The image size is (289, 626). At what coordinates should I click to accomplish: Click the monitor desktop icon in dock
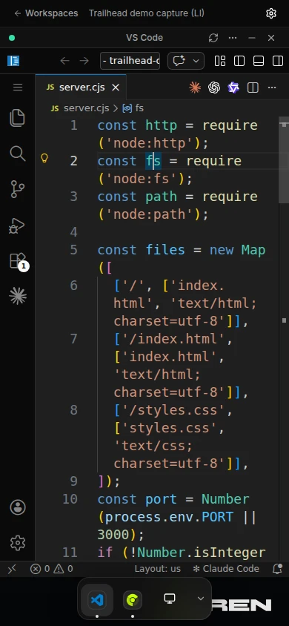tap(170, 599)
